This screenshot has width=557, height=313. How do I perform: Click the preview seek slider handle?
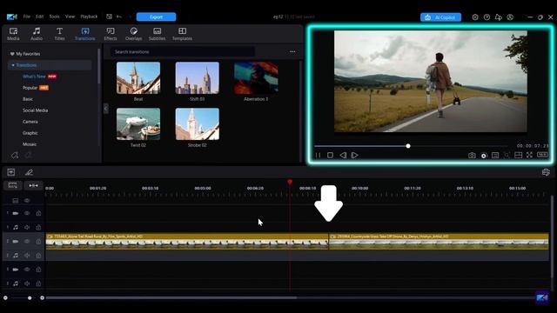tap(408, 146)
